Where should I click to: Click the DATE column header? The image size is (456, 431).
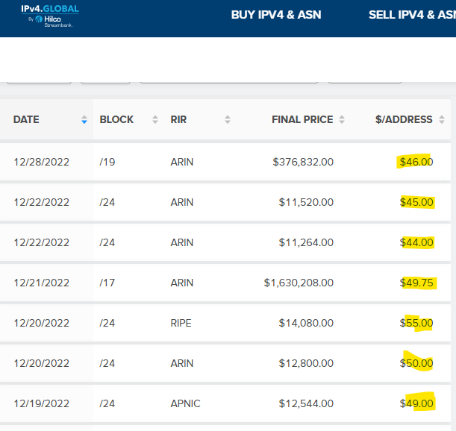click(26, 120)
